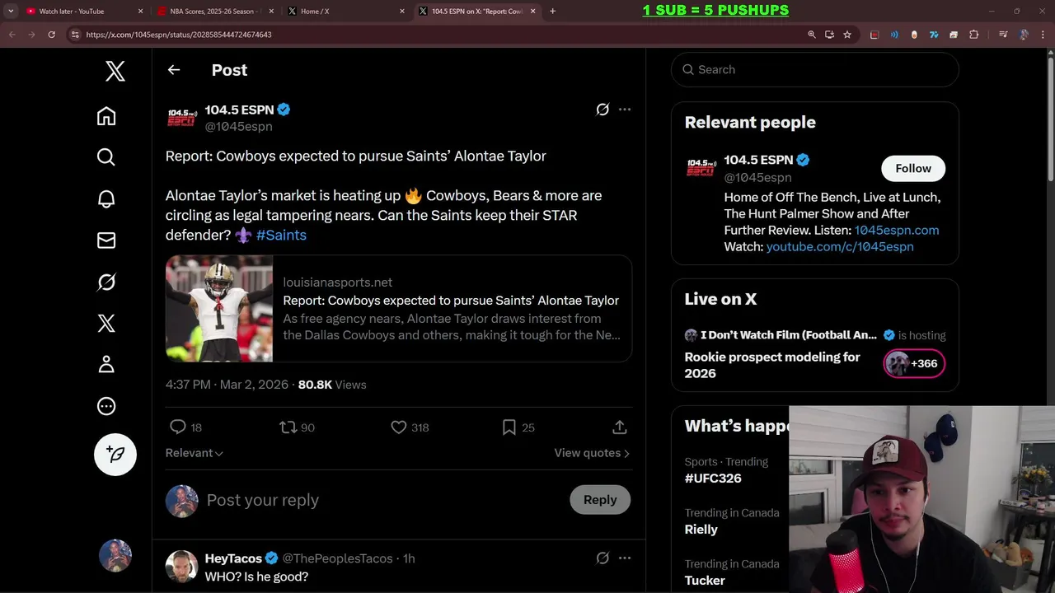This screenshot has width=1055, height=593.
Task: Open more options on 104.5 ESPN post
Action: click(x=625, y=110)
